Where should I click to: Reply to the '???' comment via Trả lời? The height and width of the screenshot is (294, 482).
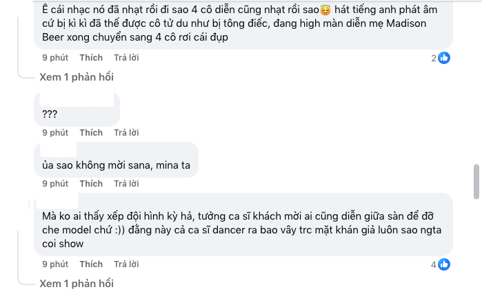126,133
